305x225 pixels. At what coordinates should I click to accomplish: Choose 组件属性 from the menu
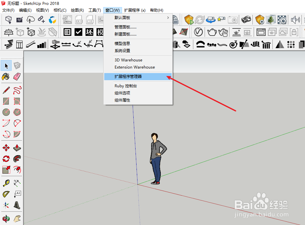[138, 100]
